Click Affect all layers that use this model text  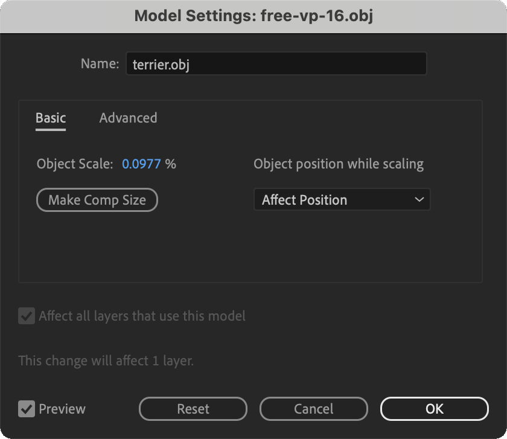(142, 316)
